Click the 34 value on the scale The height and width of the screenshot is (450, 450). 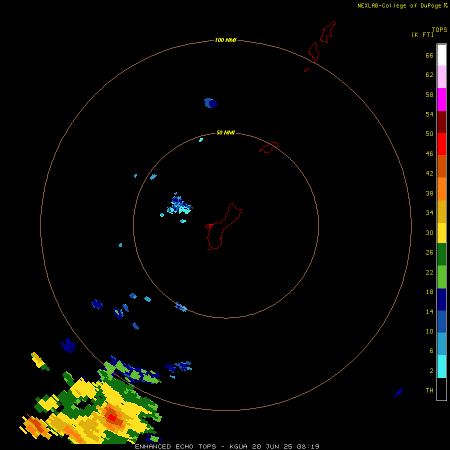click(429, 213)
